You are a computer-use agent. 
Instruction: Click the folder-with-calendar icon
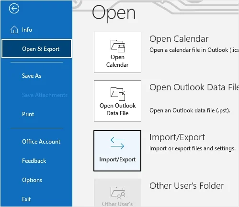pos(118,46)
